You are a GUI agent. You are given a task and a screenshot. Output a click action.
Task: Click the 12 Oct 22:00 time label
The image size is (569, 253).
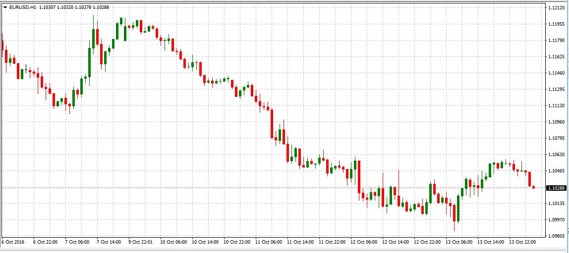click(x=427, y=242)
